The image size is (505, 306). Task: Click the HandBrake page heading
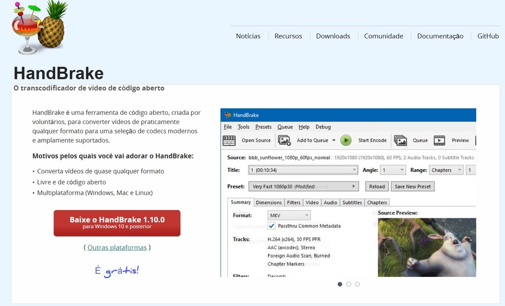[59, 73]
